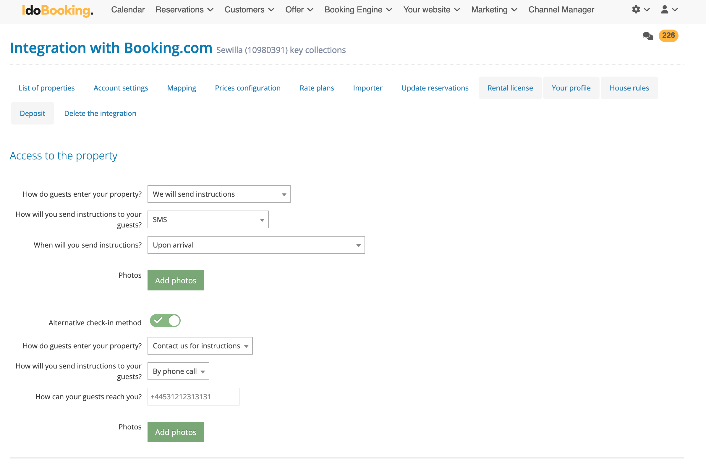The width and height of the screenshot is (706, 459).
Task: Click the IdoBooking logo
Action: [57, 10]
